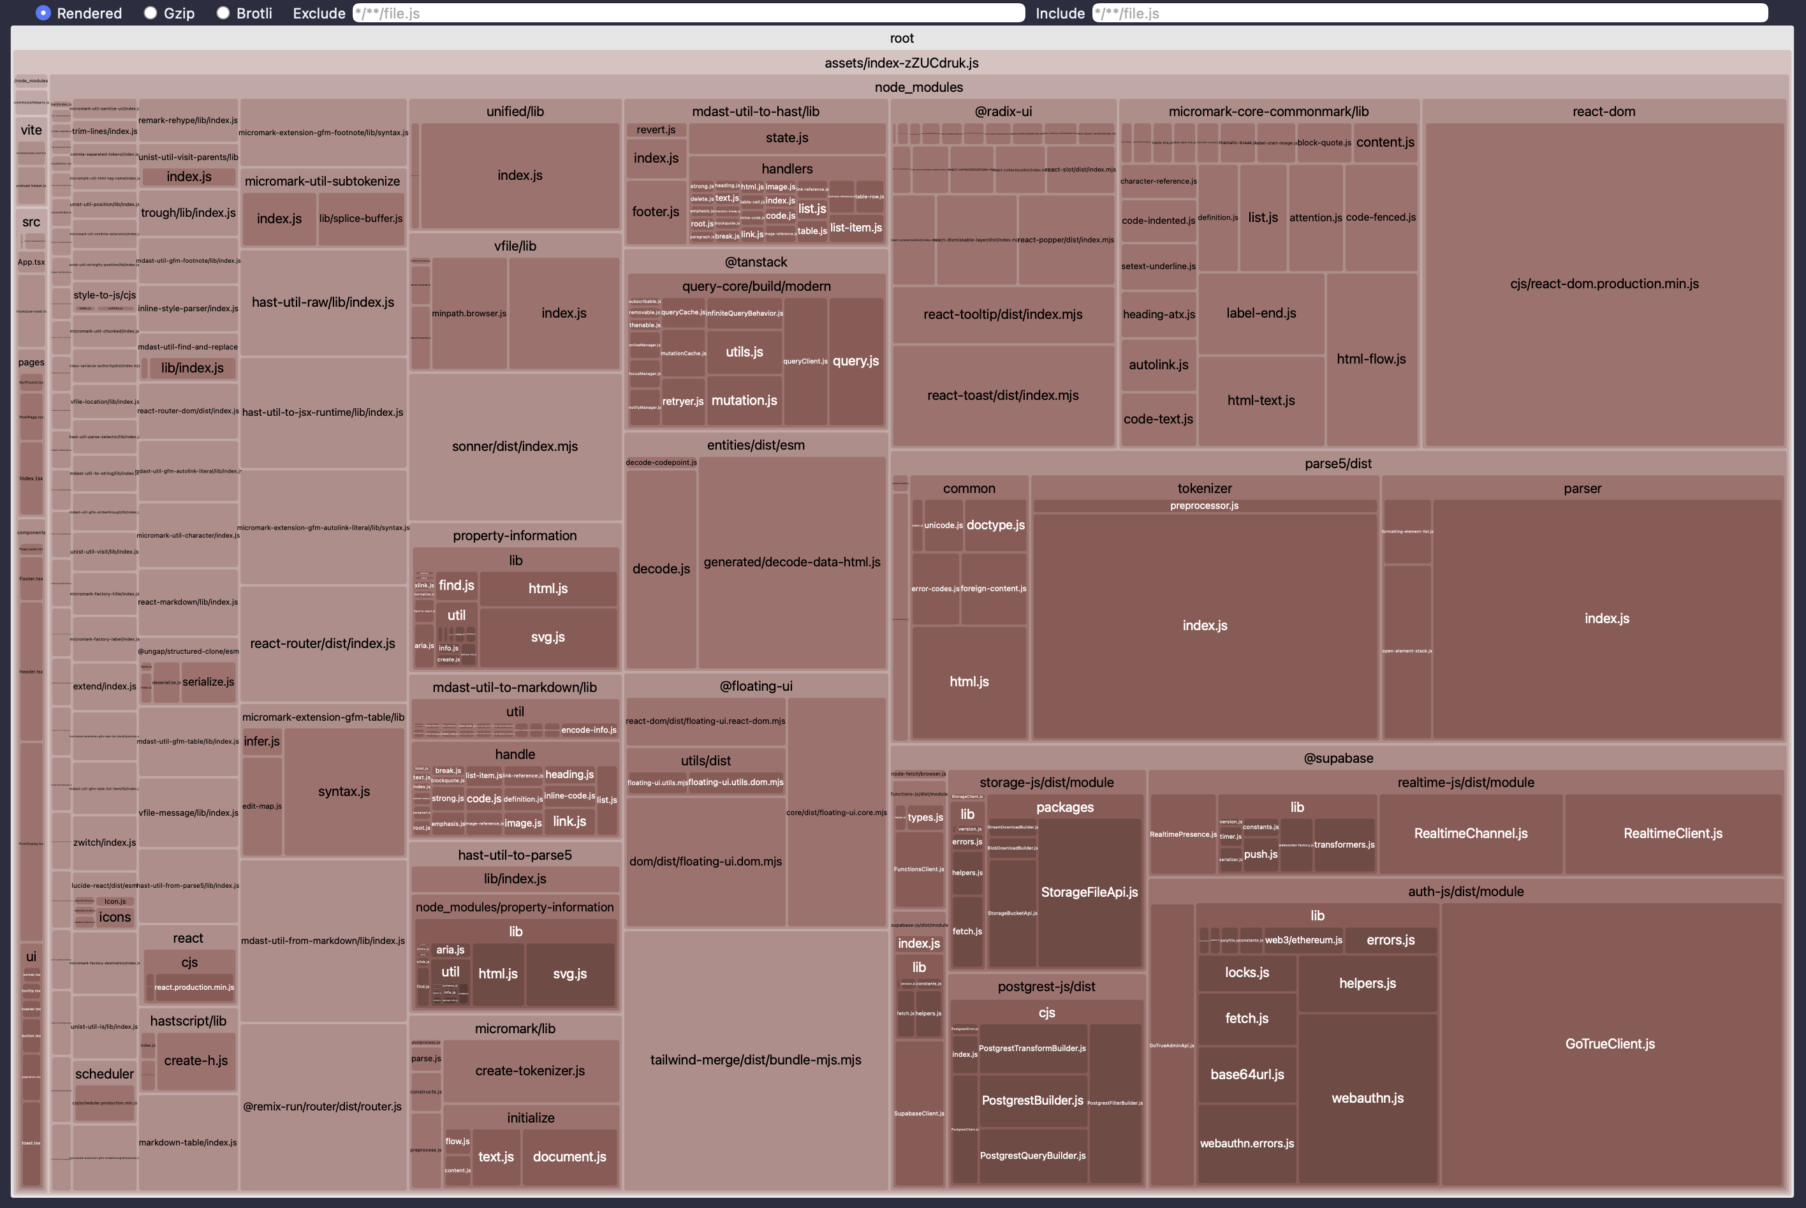
Task: Select the base64url.js block
Action: 1247,1075
